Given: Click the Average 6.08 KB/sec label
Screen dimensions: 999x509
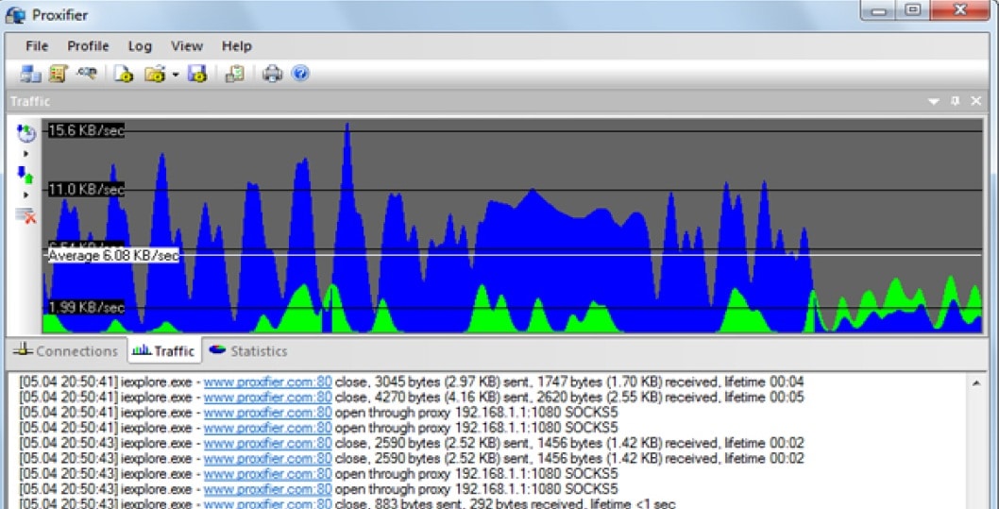Looking at the screenshot, I should 113,256.
